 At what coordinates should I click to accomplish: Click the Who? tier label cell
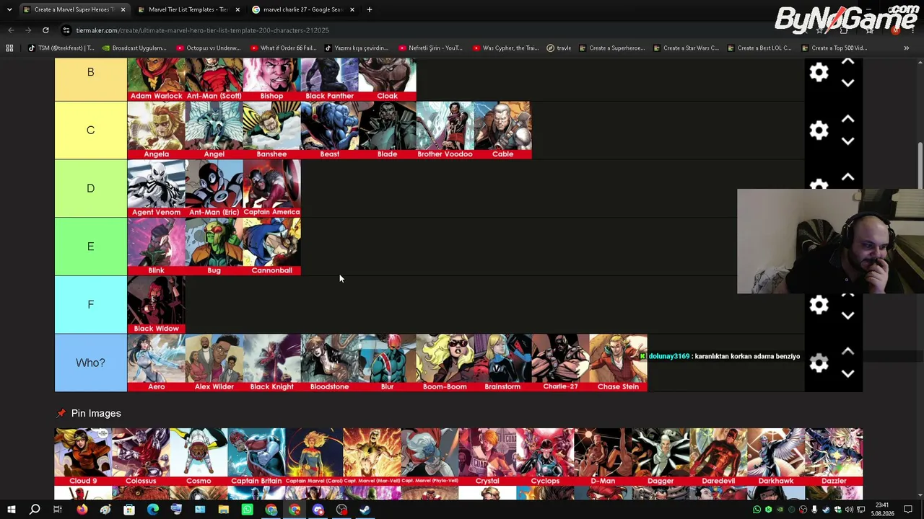[x=90, y=363]
